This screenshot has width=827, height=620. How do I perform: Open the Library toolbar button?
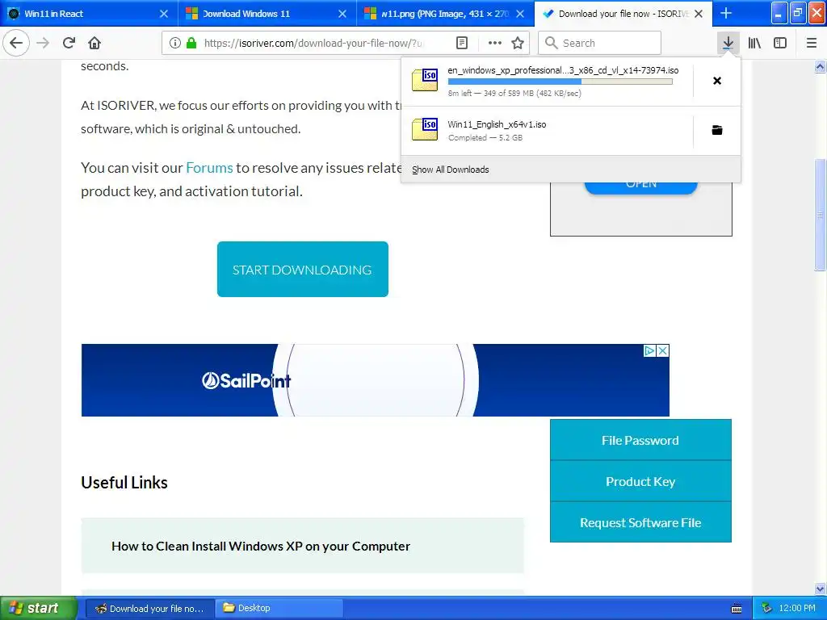coord(754,44)
